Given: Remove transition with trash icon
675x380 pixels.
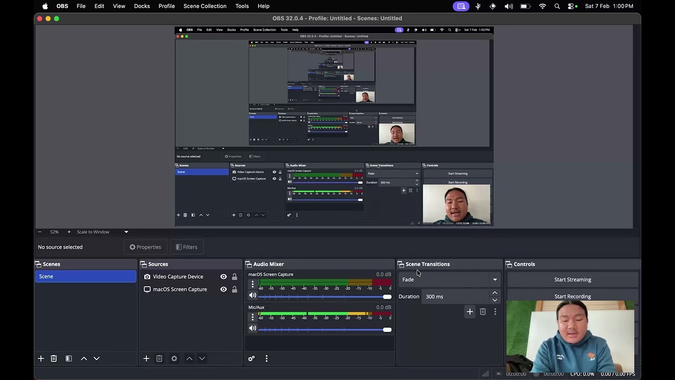Looking at the screenshot, I should pyautogui.click(x=483, y=312).
